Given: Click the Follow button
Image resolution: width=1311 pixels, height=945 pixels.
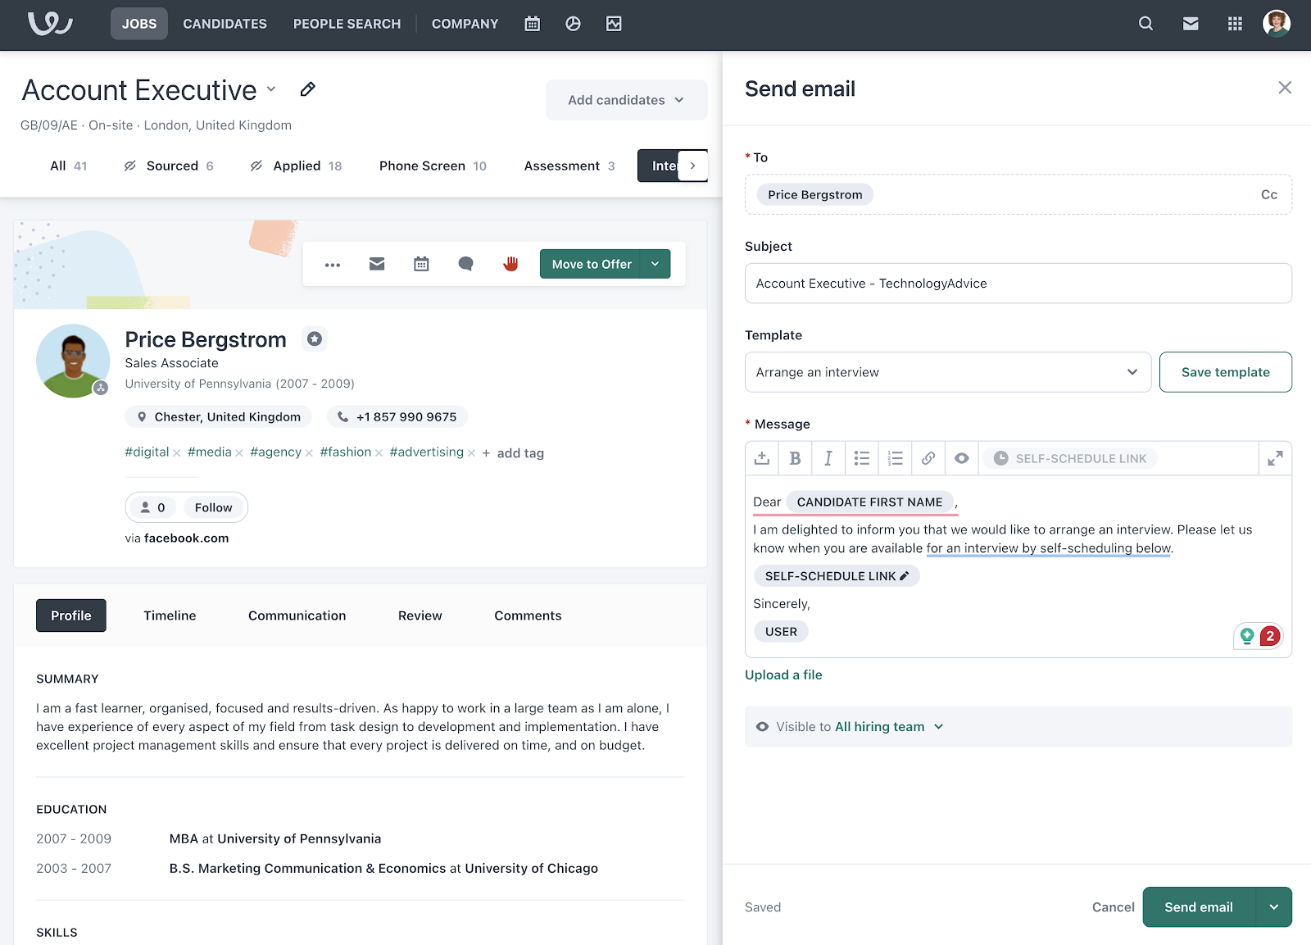Looking at the screenshot, I should click(x=213, y=507).
